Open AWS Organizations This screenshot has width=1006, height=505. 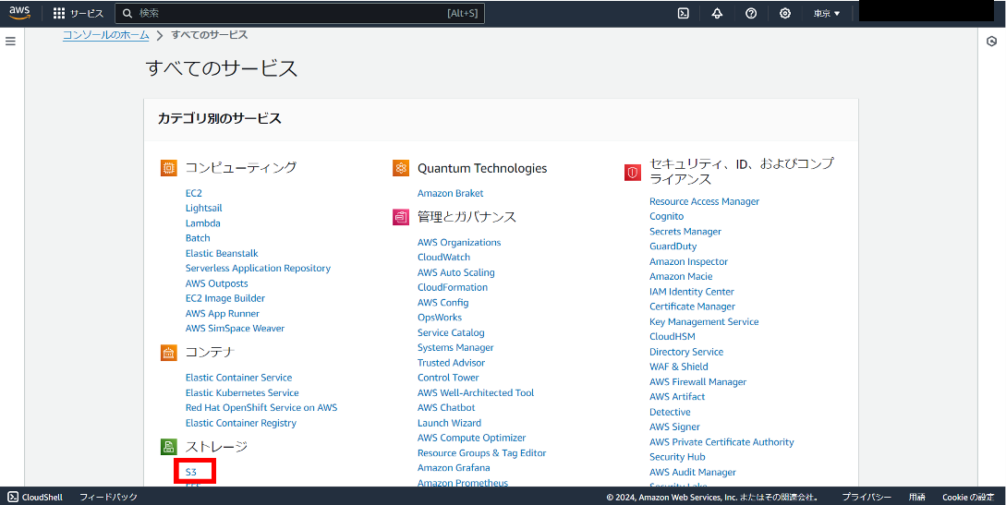click(x=459, y=242)
